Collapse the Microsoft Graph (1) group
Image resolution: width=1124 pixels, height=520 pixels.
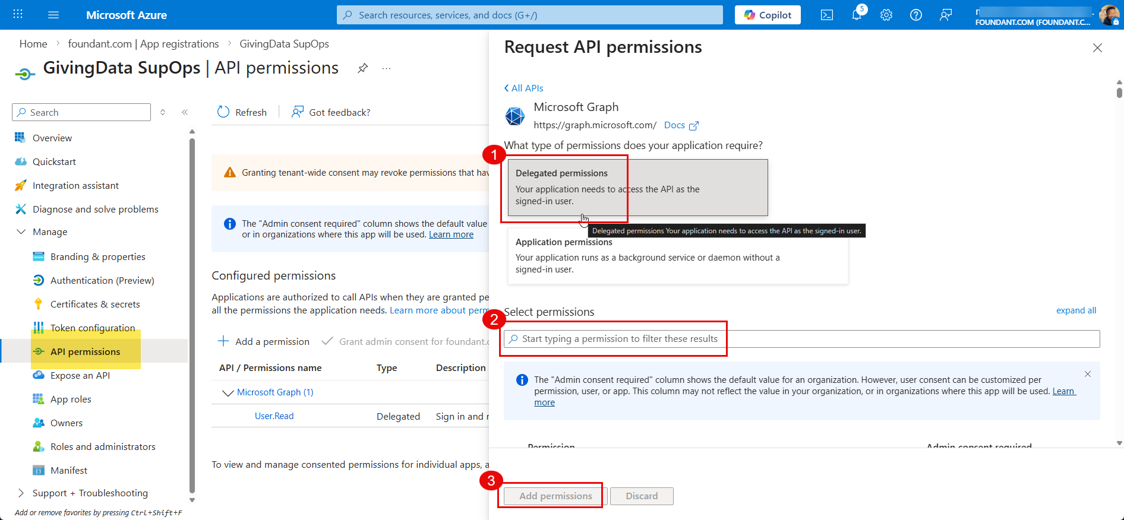(x=228, y=392)
